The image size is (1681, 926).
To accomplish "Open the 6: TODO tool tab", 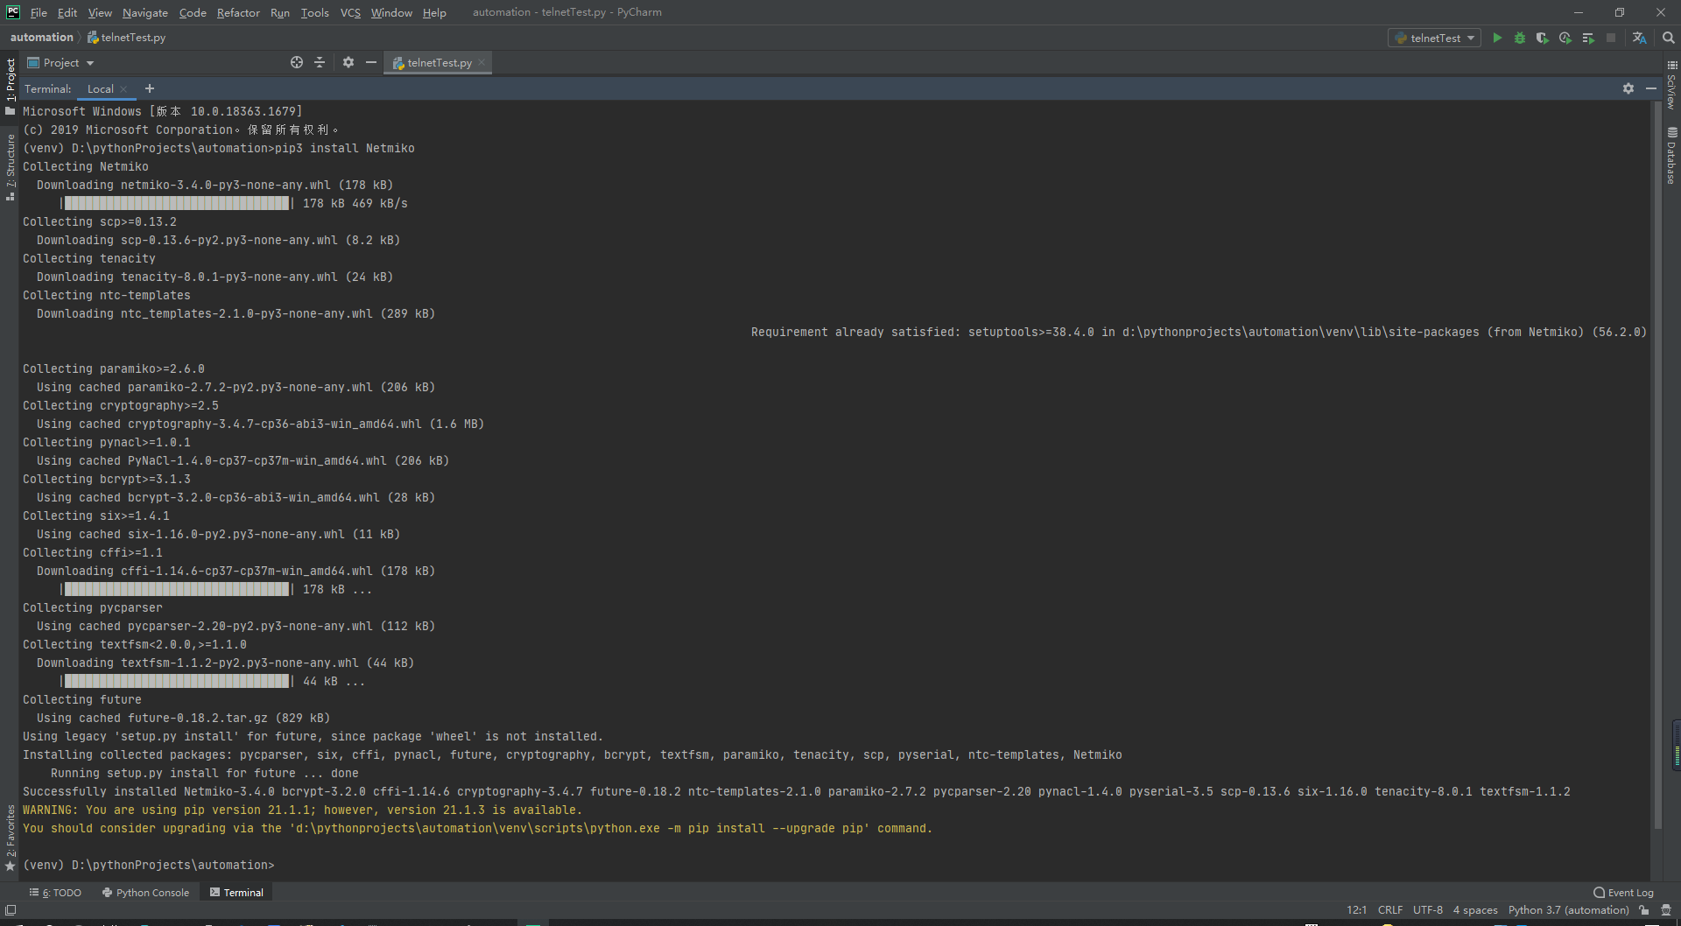I will (55, 893).
